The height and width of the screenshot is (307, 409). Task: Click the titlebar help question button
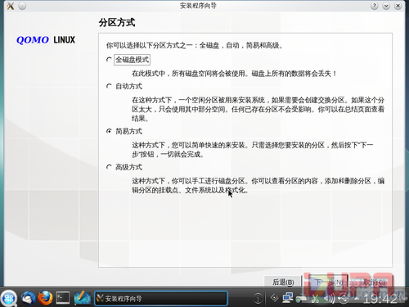(x=375, y=6)
